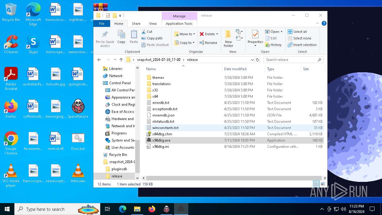Open Intro.wav desktop file

pos(78,173)
